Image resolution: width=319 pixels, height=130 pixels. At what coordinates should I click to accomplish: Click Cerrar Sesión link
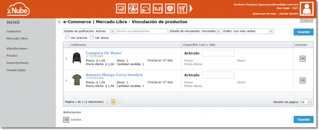point(289,14)
